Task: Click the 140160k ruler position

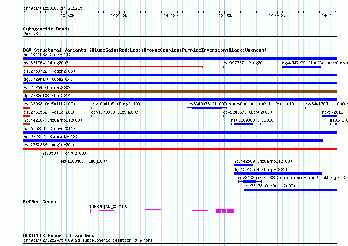Action: pos(66,16)
